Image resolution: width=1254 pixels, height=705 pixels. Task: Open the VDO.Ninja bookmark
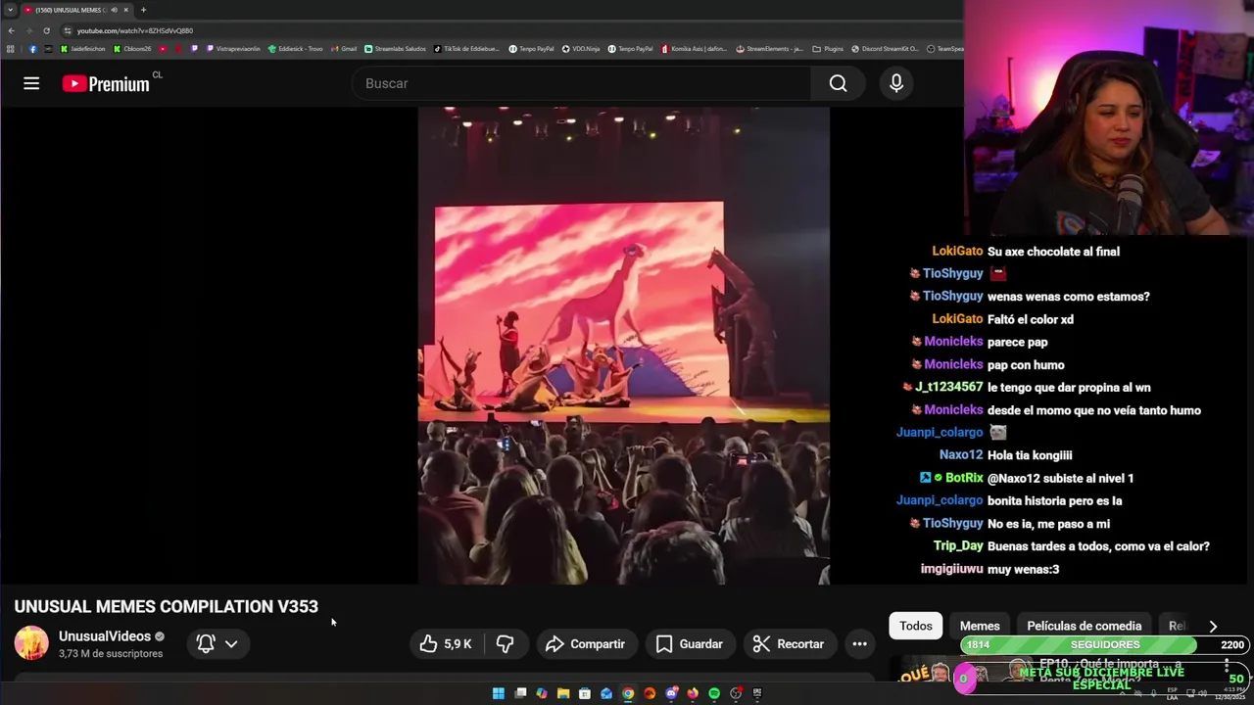[581, 49]
